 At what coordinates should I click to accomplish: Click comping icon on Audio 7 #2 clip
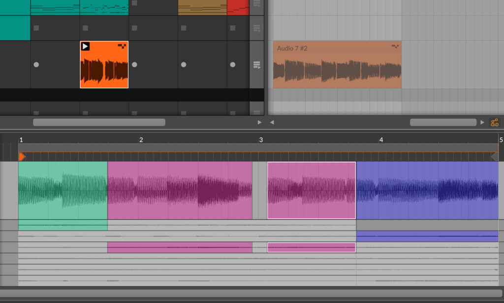pyautogui.click(x=395, y=46)
